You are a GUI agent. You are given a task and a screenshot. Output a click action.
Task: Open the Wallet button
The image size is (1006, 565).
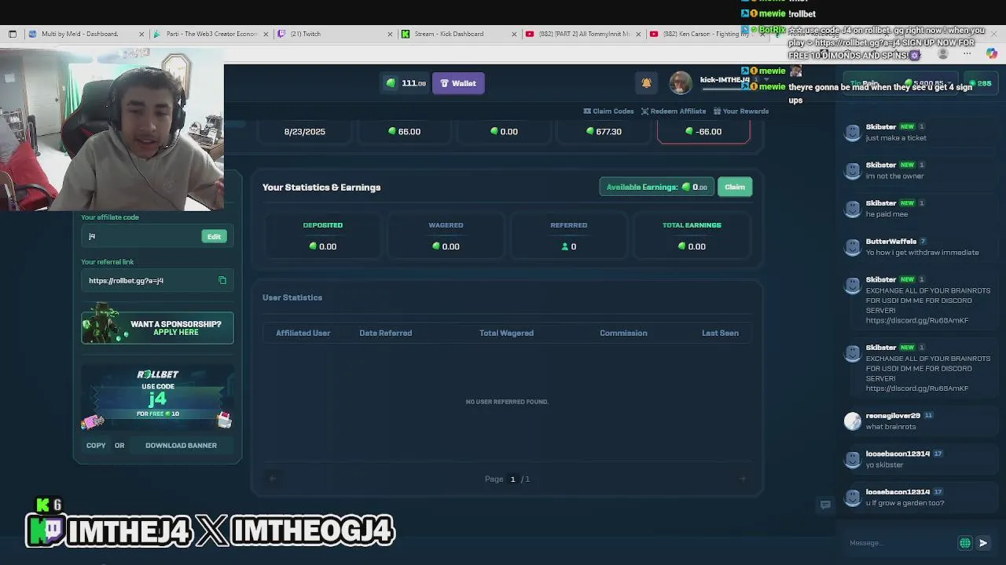coord(458,83)
